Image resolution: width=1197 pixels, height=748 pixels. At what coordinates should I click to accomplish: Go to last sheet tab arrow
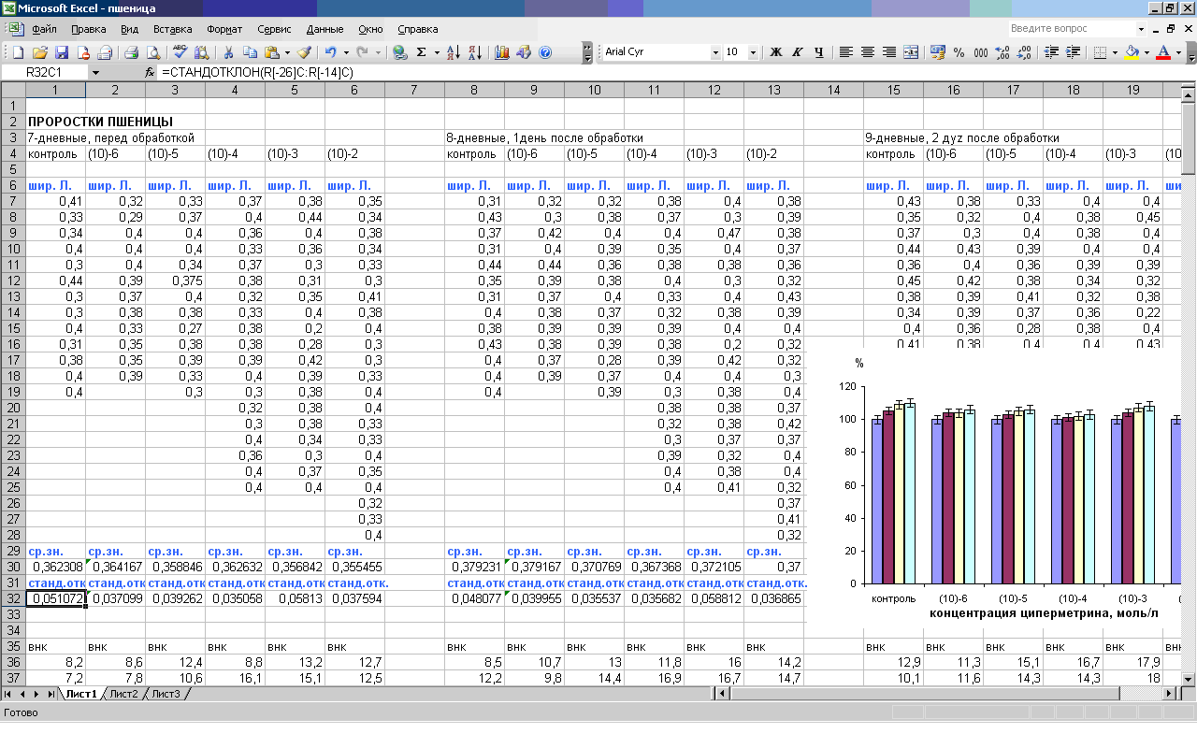[x=50, y=694]
